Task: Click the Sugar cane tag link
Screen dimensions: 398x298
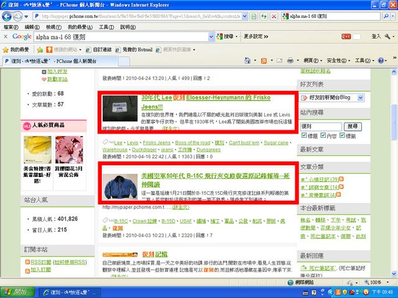Action: point(276,143)
